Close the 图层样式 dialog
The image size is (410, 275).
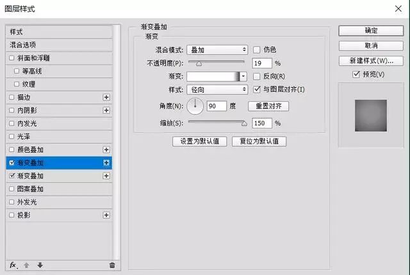398,8
